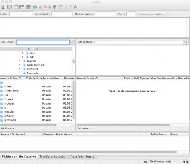Select the parent directory '..' row
This screenshot has width=190, height=164.
pos(36,82)
